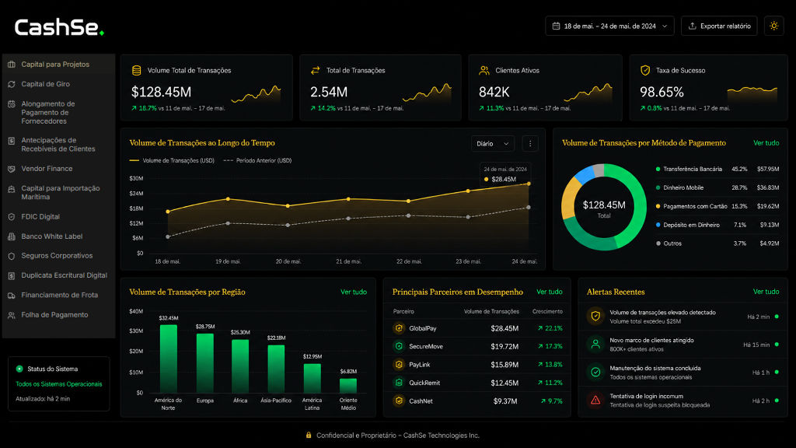Click the Capital para Importação Marítima icon
The image size is (796, 448).
(x=12, y=189)
